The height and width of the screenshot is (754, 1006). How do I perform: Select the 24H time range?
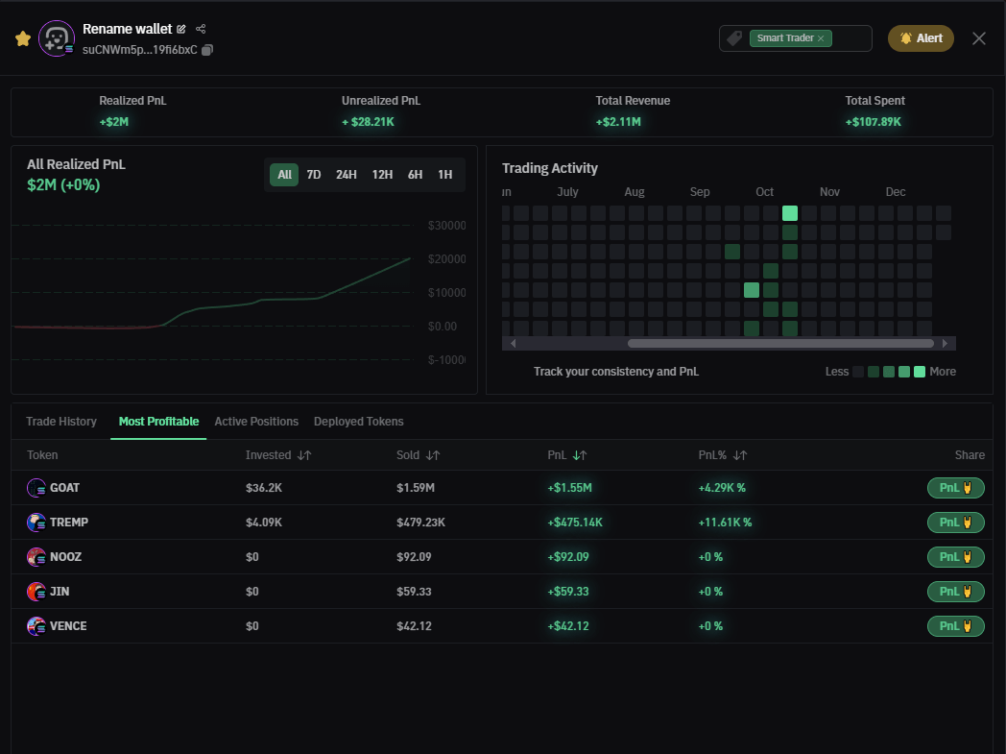click(347, 175)
